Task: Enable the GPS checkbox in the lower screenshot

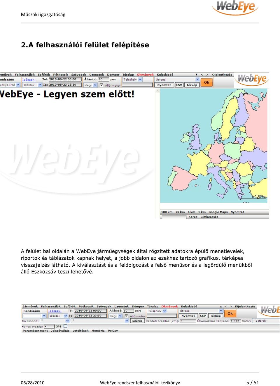Action: point(65,326)
